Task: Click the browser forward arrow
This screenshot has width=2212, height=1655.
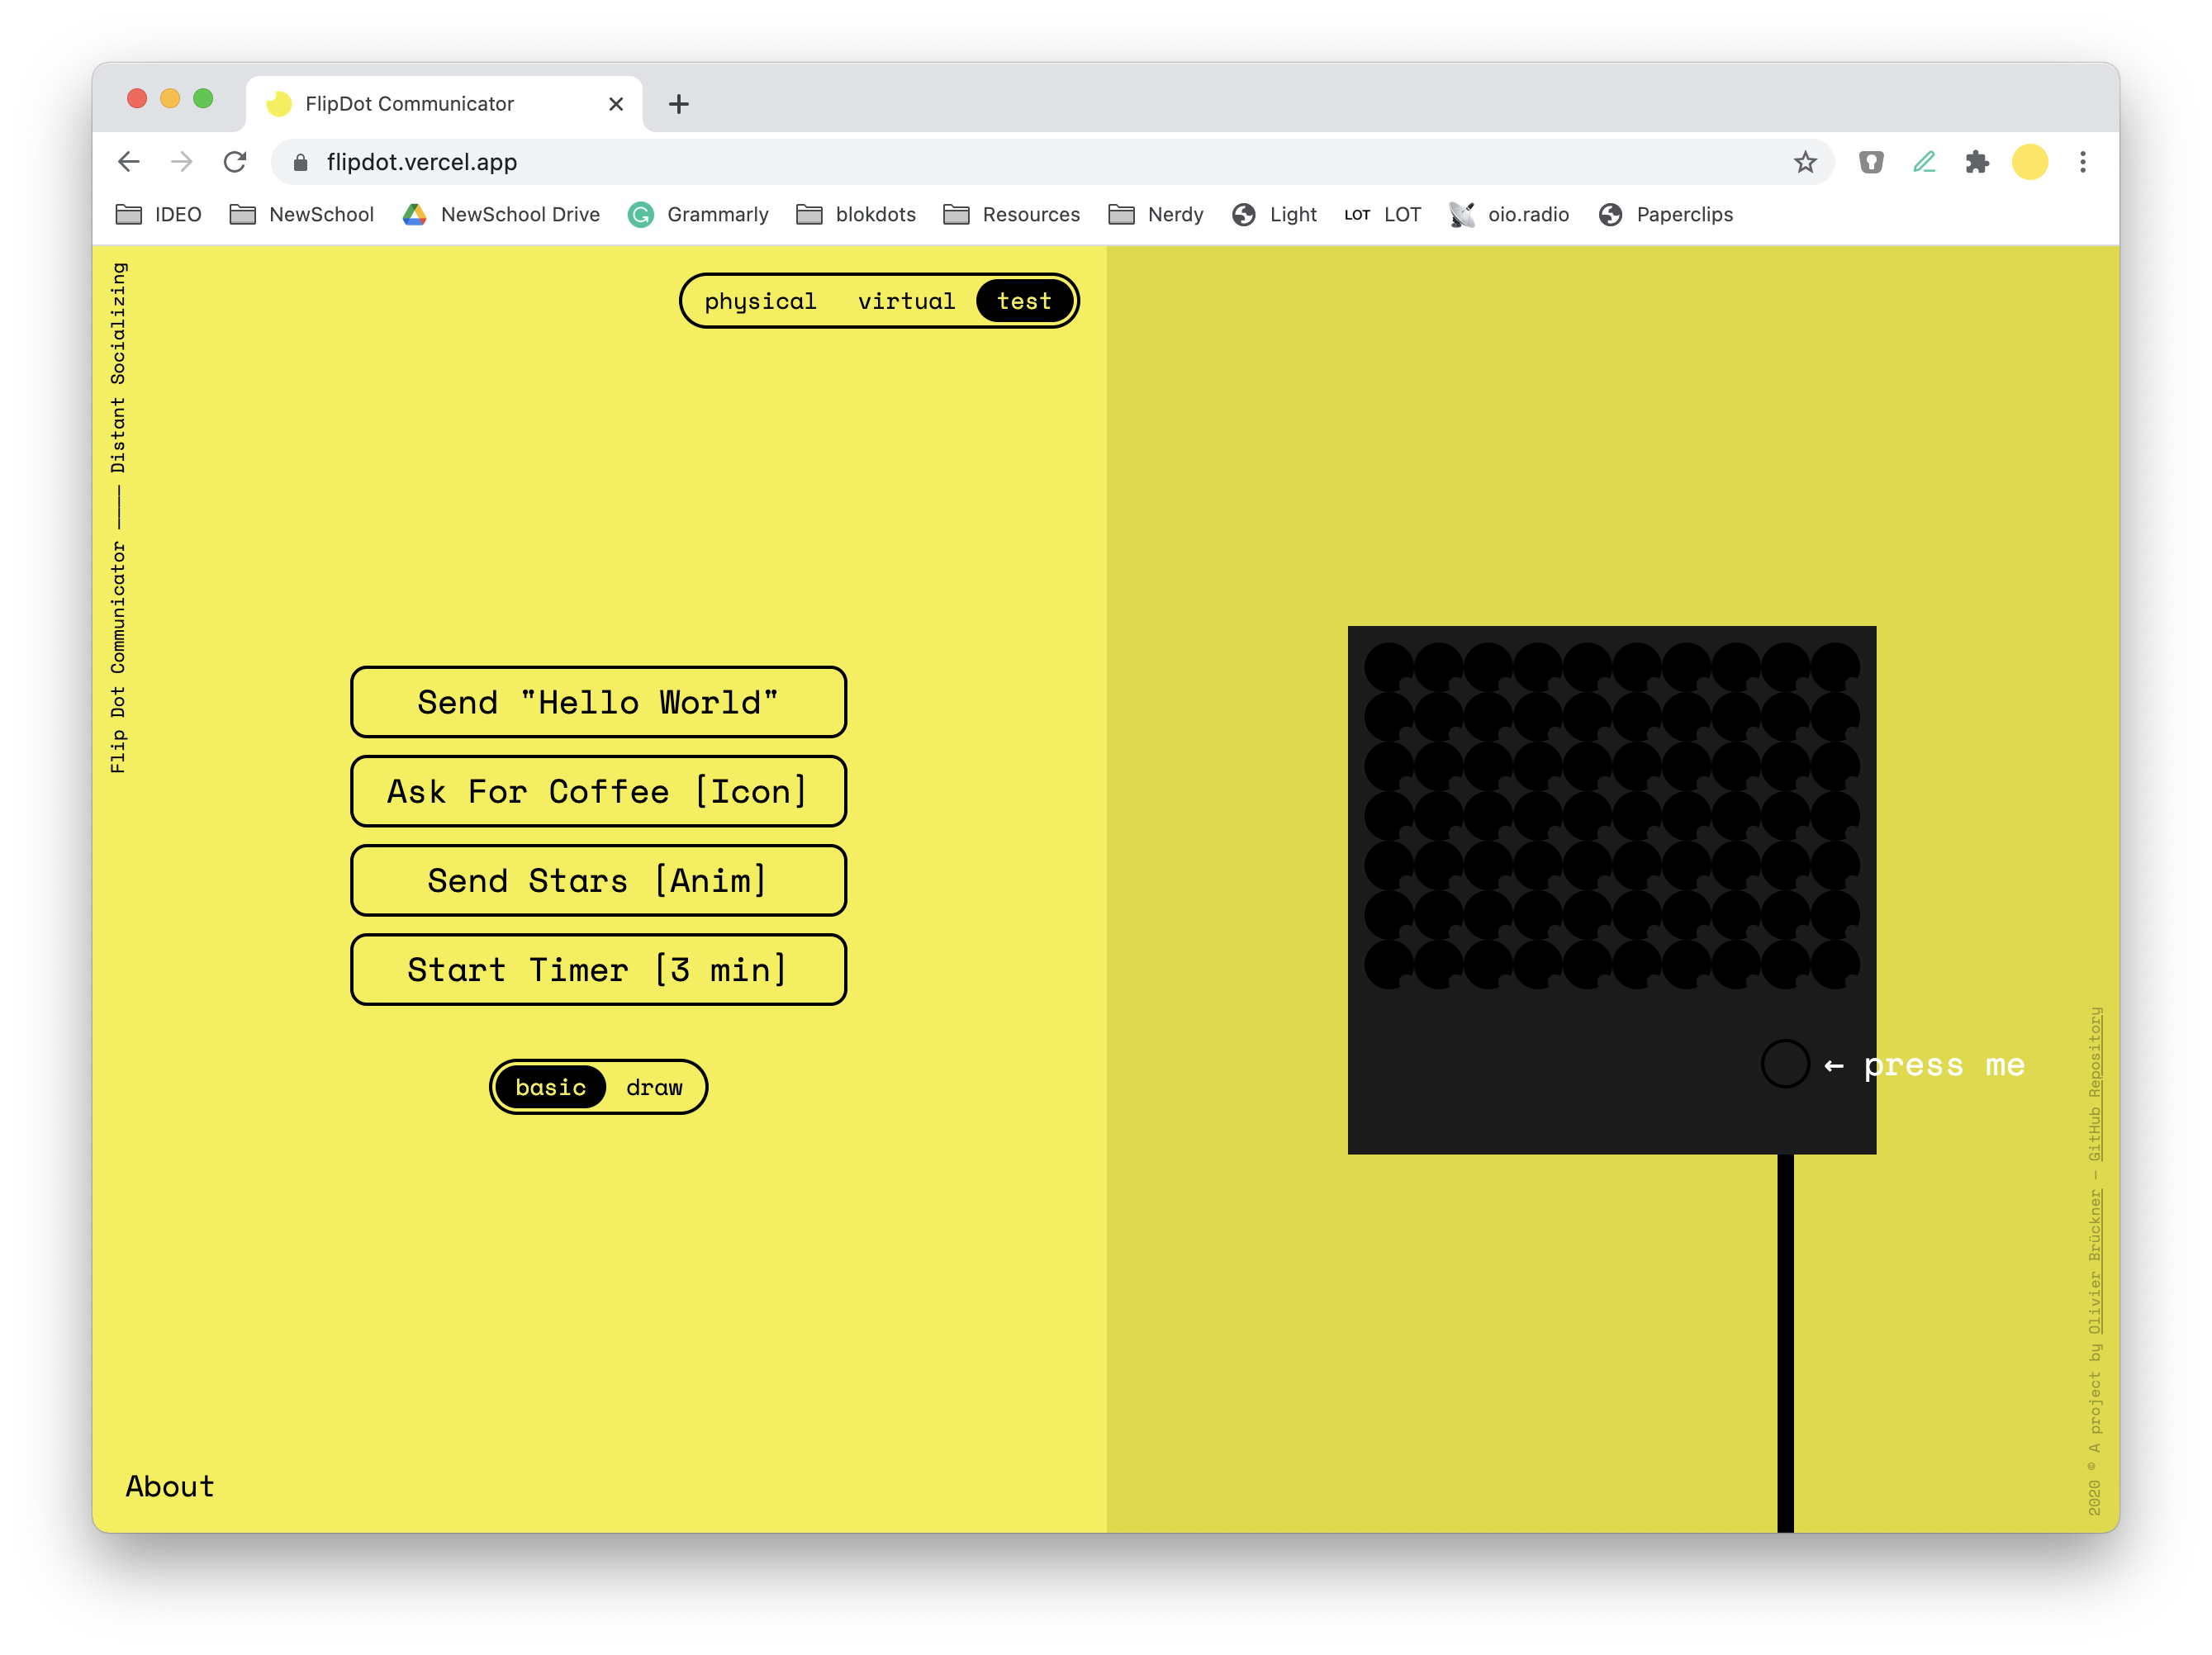Action: 182,162
